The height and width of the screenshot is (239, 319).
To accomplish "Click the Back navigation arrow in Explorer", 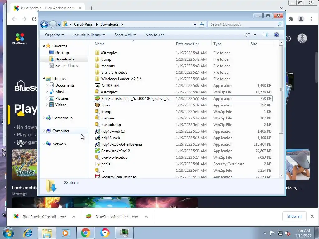I will 44,24.
